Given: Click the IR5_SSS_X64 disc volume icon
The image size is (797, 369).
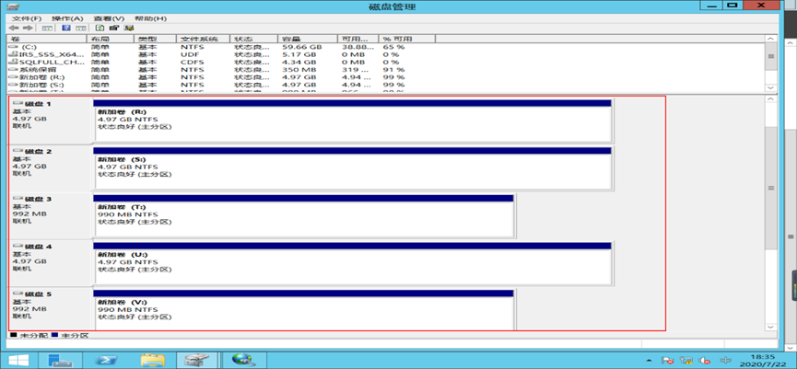Looking at the screenshot, I should coord(14,54).
